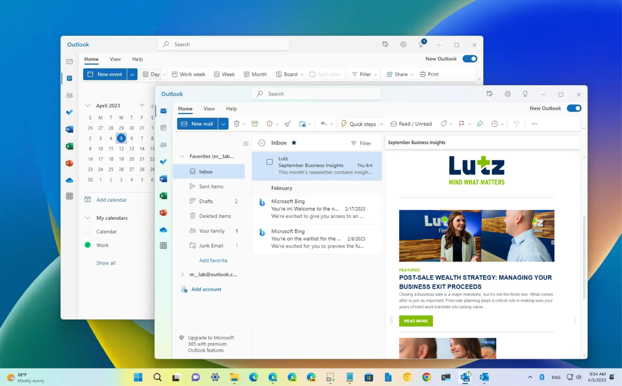Open Settings gear in the front Outlook window

507,94
